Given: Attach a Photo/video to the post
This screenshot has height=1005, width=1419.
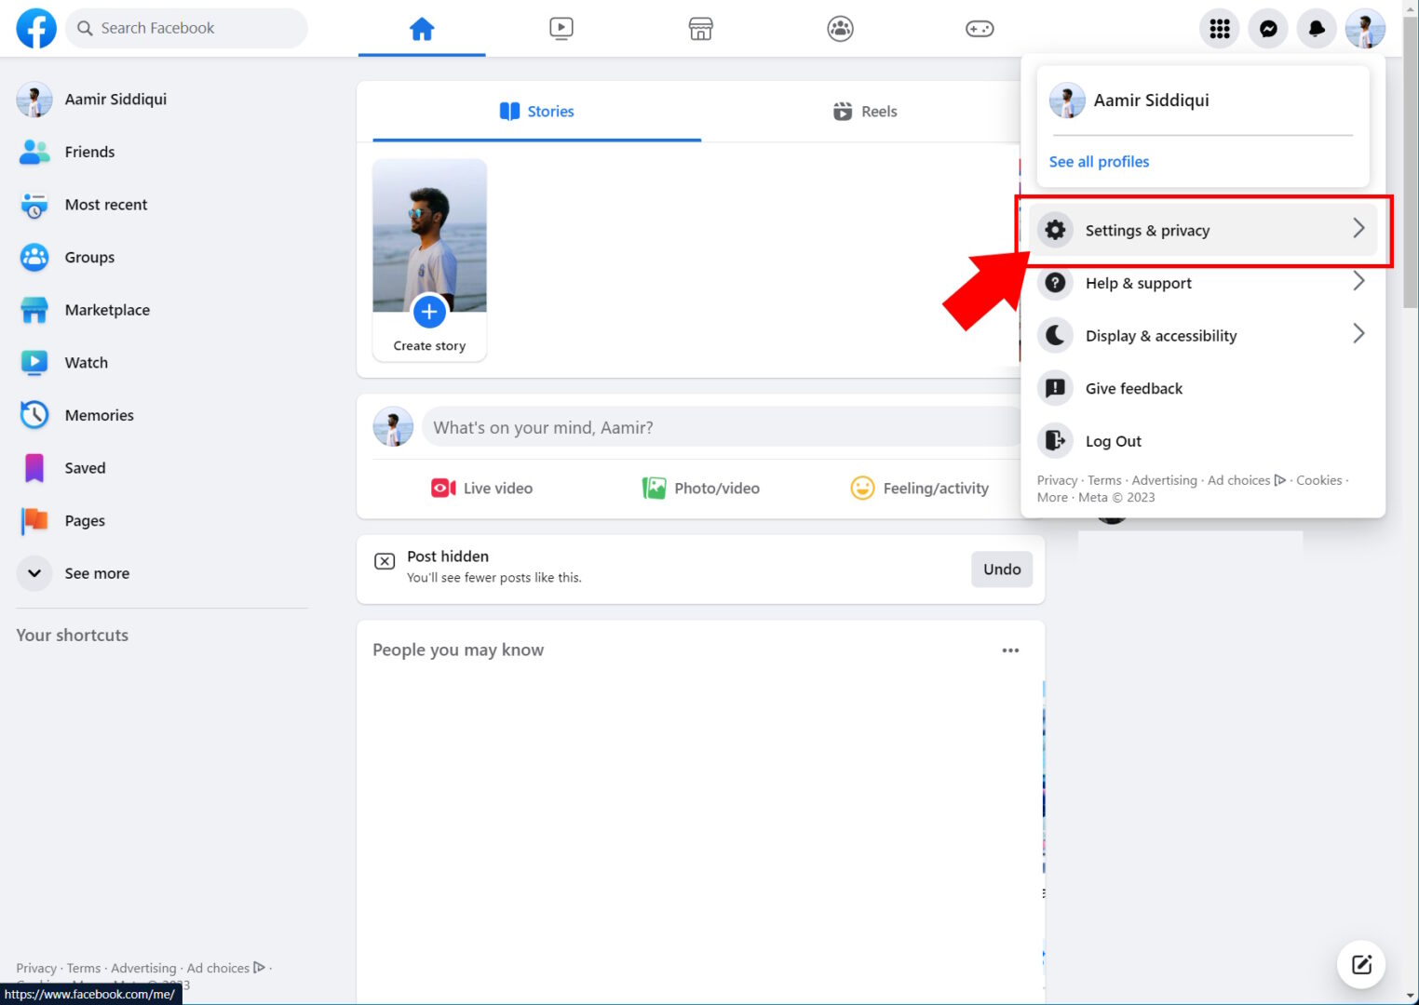Looking at the screenshot, I should click(700, 488).
